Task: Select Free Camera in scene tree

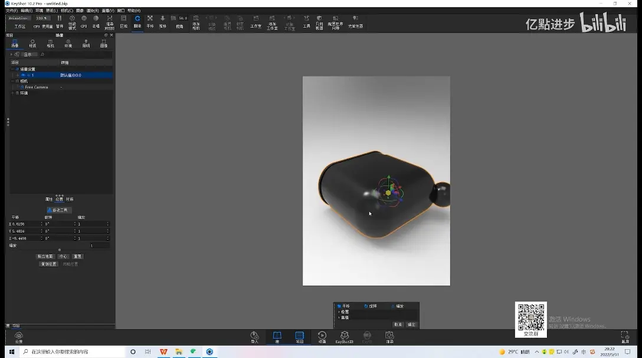Action: (37, 87)
